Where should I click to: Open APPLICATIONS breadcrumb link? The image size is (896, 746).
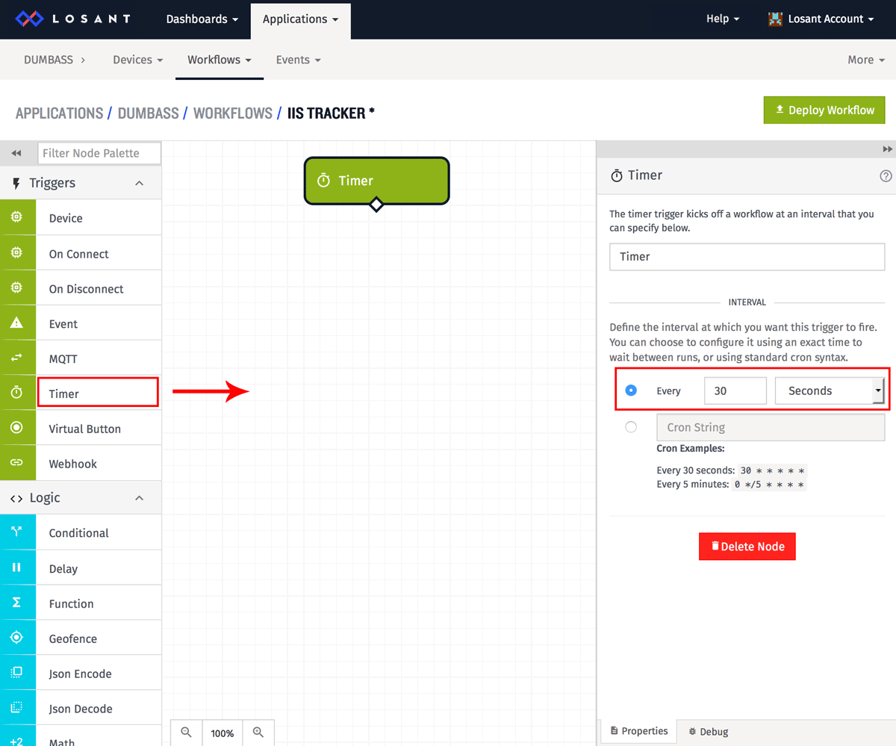click(60, 114)
